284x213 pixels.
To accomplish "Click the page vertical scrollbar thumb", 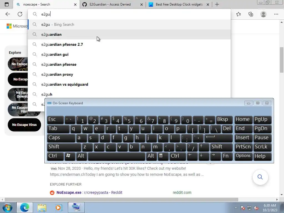I will point(282,60).
